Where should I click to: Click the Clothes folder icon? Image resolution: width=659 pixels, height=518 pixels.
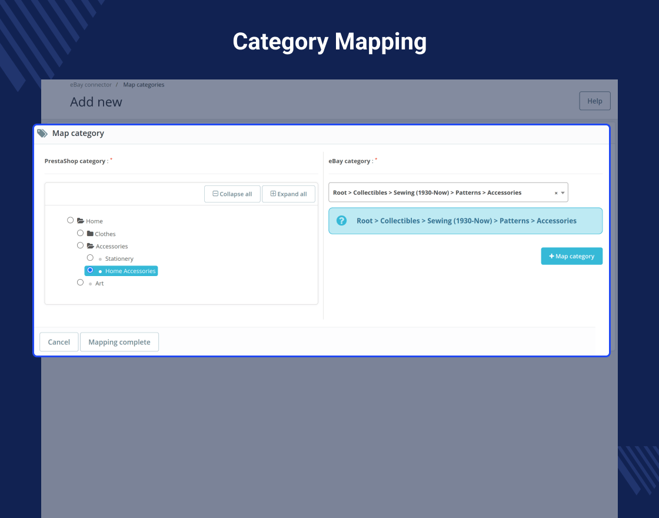pos(90,233)
